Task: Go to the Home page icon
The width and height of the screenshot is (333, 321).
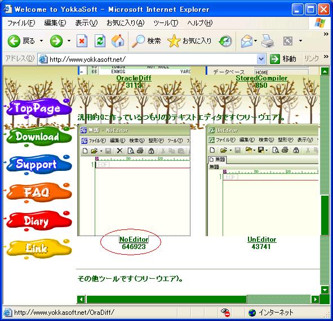Action: pos(118,41)
